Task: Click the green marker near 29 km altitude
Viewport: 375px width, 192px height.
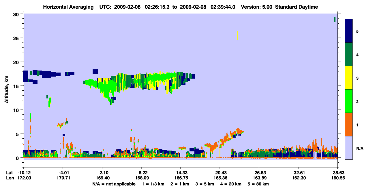Action: tap(335, 19)
